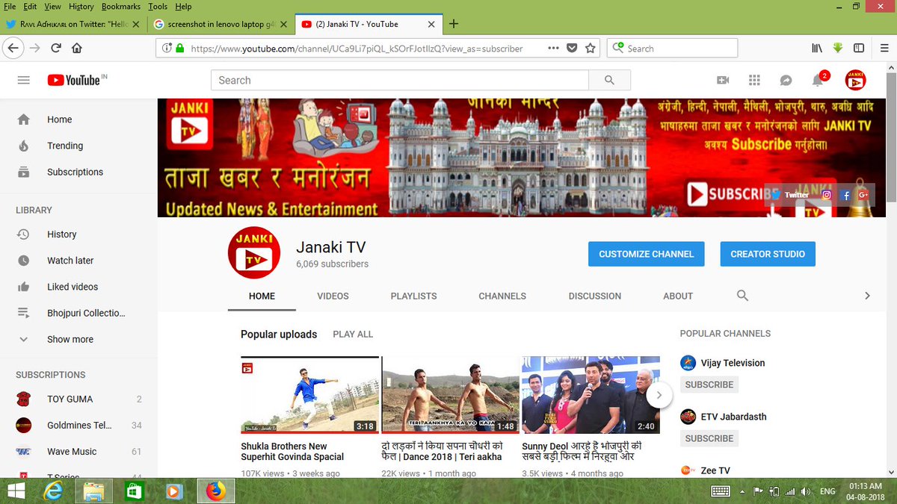This screenshot has width=897, height=504.
Task: Open the Tools menu
Action: [157, 6]
